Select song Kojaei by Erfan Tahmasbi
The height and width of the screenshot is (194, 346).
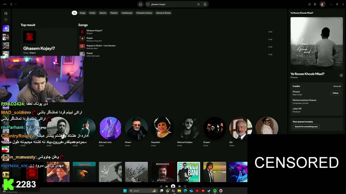coord(176,54)
